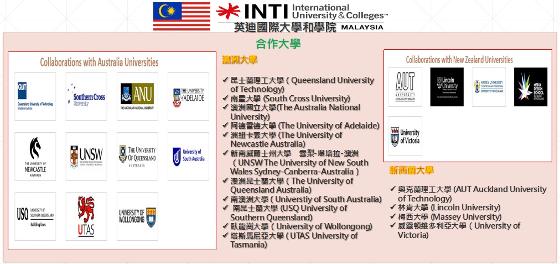Click the 威靈頓維多利亞大學 University of Victoria item
This screenshot has height=264, width=560.
[455, 230]
